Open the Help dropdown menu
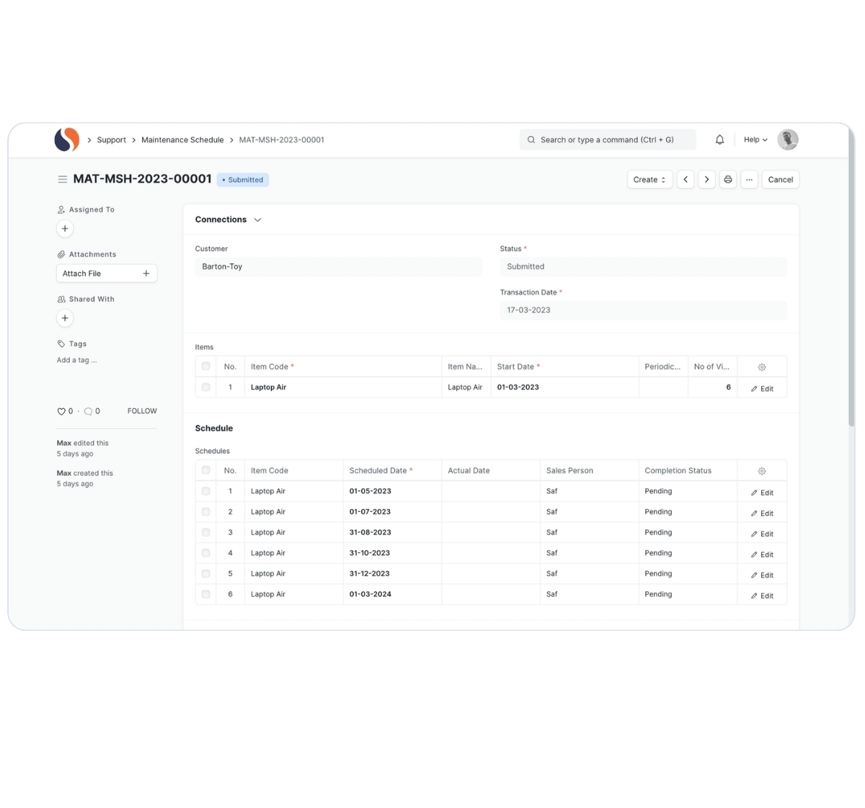 coord(755,140)
